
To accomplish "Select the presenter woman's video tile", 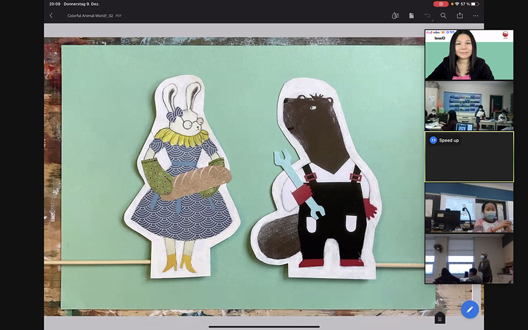I will pyautogui.click(x=469, y=55).
